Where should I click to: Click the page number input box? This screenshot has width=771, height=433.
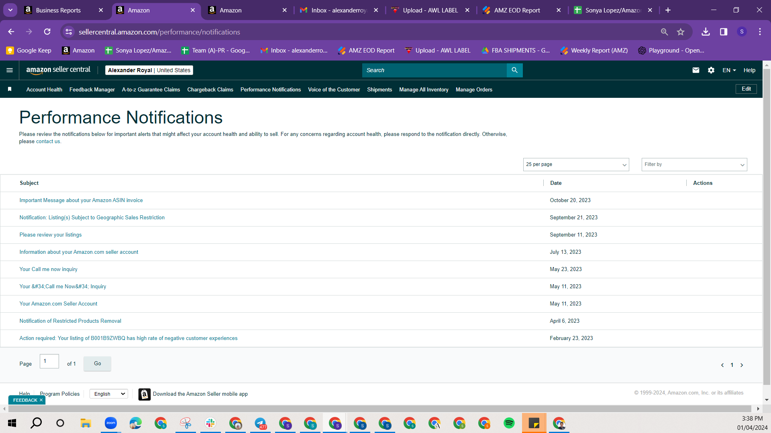click(49, 361)
